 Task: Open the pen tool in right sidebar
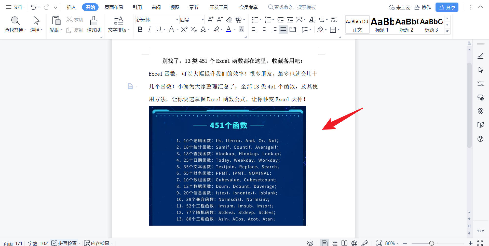[481, 56]
